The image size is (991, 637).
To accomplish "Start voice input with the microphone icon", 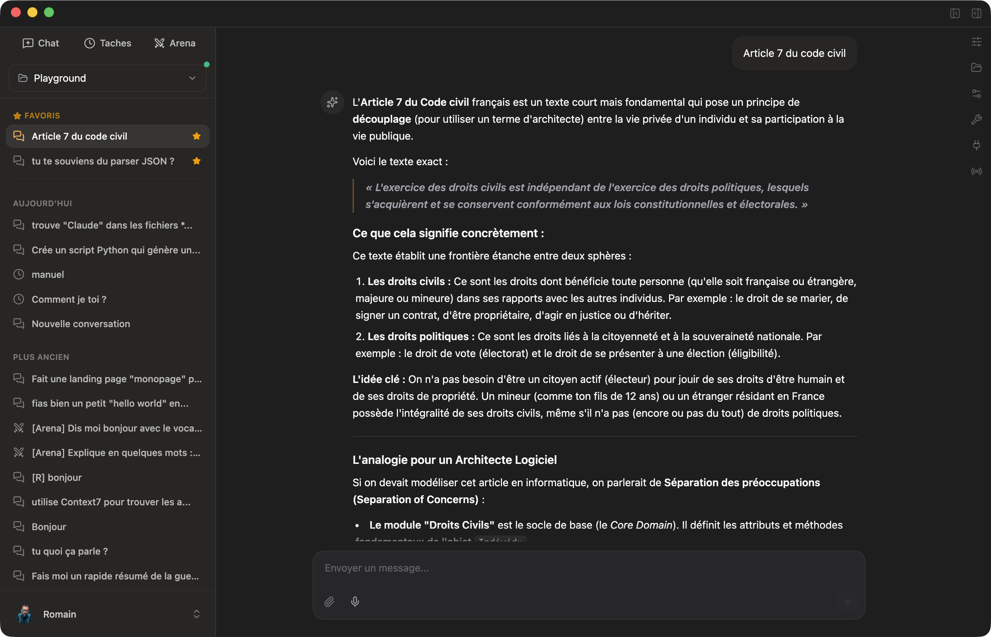I will click(x=355, y=602).
